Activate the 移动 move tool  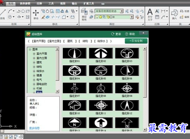pos(36,14)
